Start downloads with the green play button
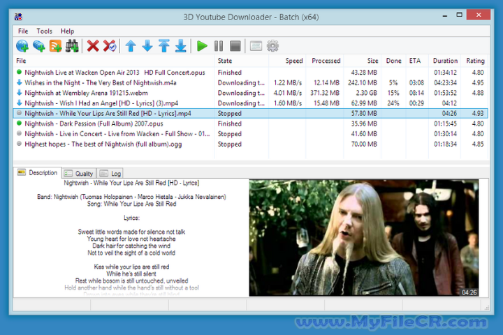 coord(202,46)
